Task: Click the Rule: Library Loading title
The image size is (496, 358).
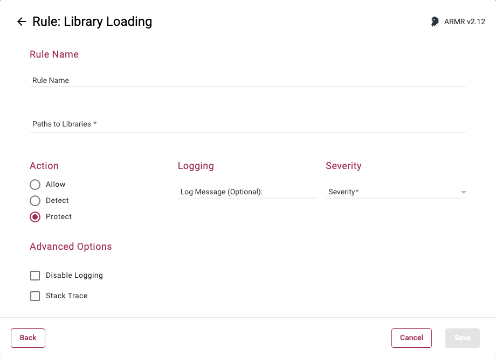Action: point(92,22)
